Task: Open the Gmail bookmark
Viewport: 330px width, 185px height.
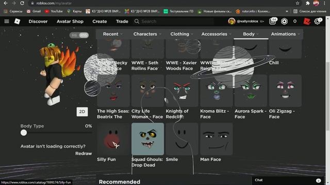Action: (34, 11)
